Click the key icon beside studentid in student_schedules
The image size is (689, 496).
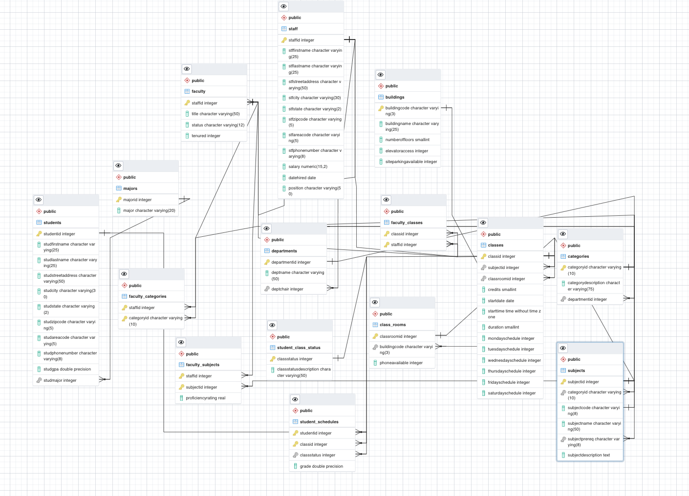296,433
